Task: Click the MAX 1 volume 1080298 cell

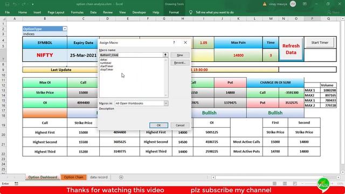Action: pyautogui.click(x=328, y=90)
